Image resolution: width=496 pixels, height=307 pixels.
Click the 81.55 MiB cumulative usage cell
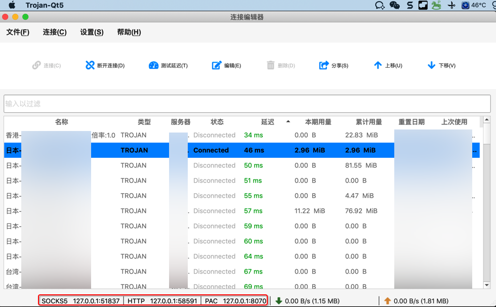point(361,165)
